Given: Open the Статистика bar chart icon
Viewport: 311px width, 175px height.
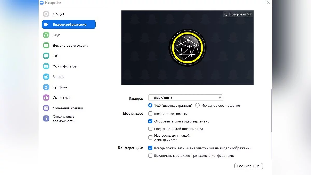Looking at the screenshot, I should click(46, 98).
